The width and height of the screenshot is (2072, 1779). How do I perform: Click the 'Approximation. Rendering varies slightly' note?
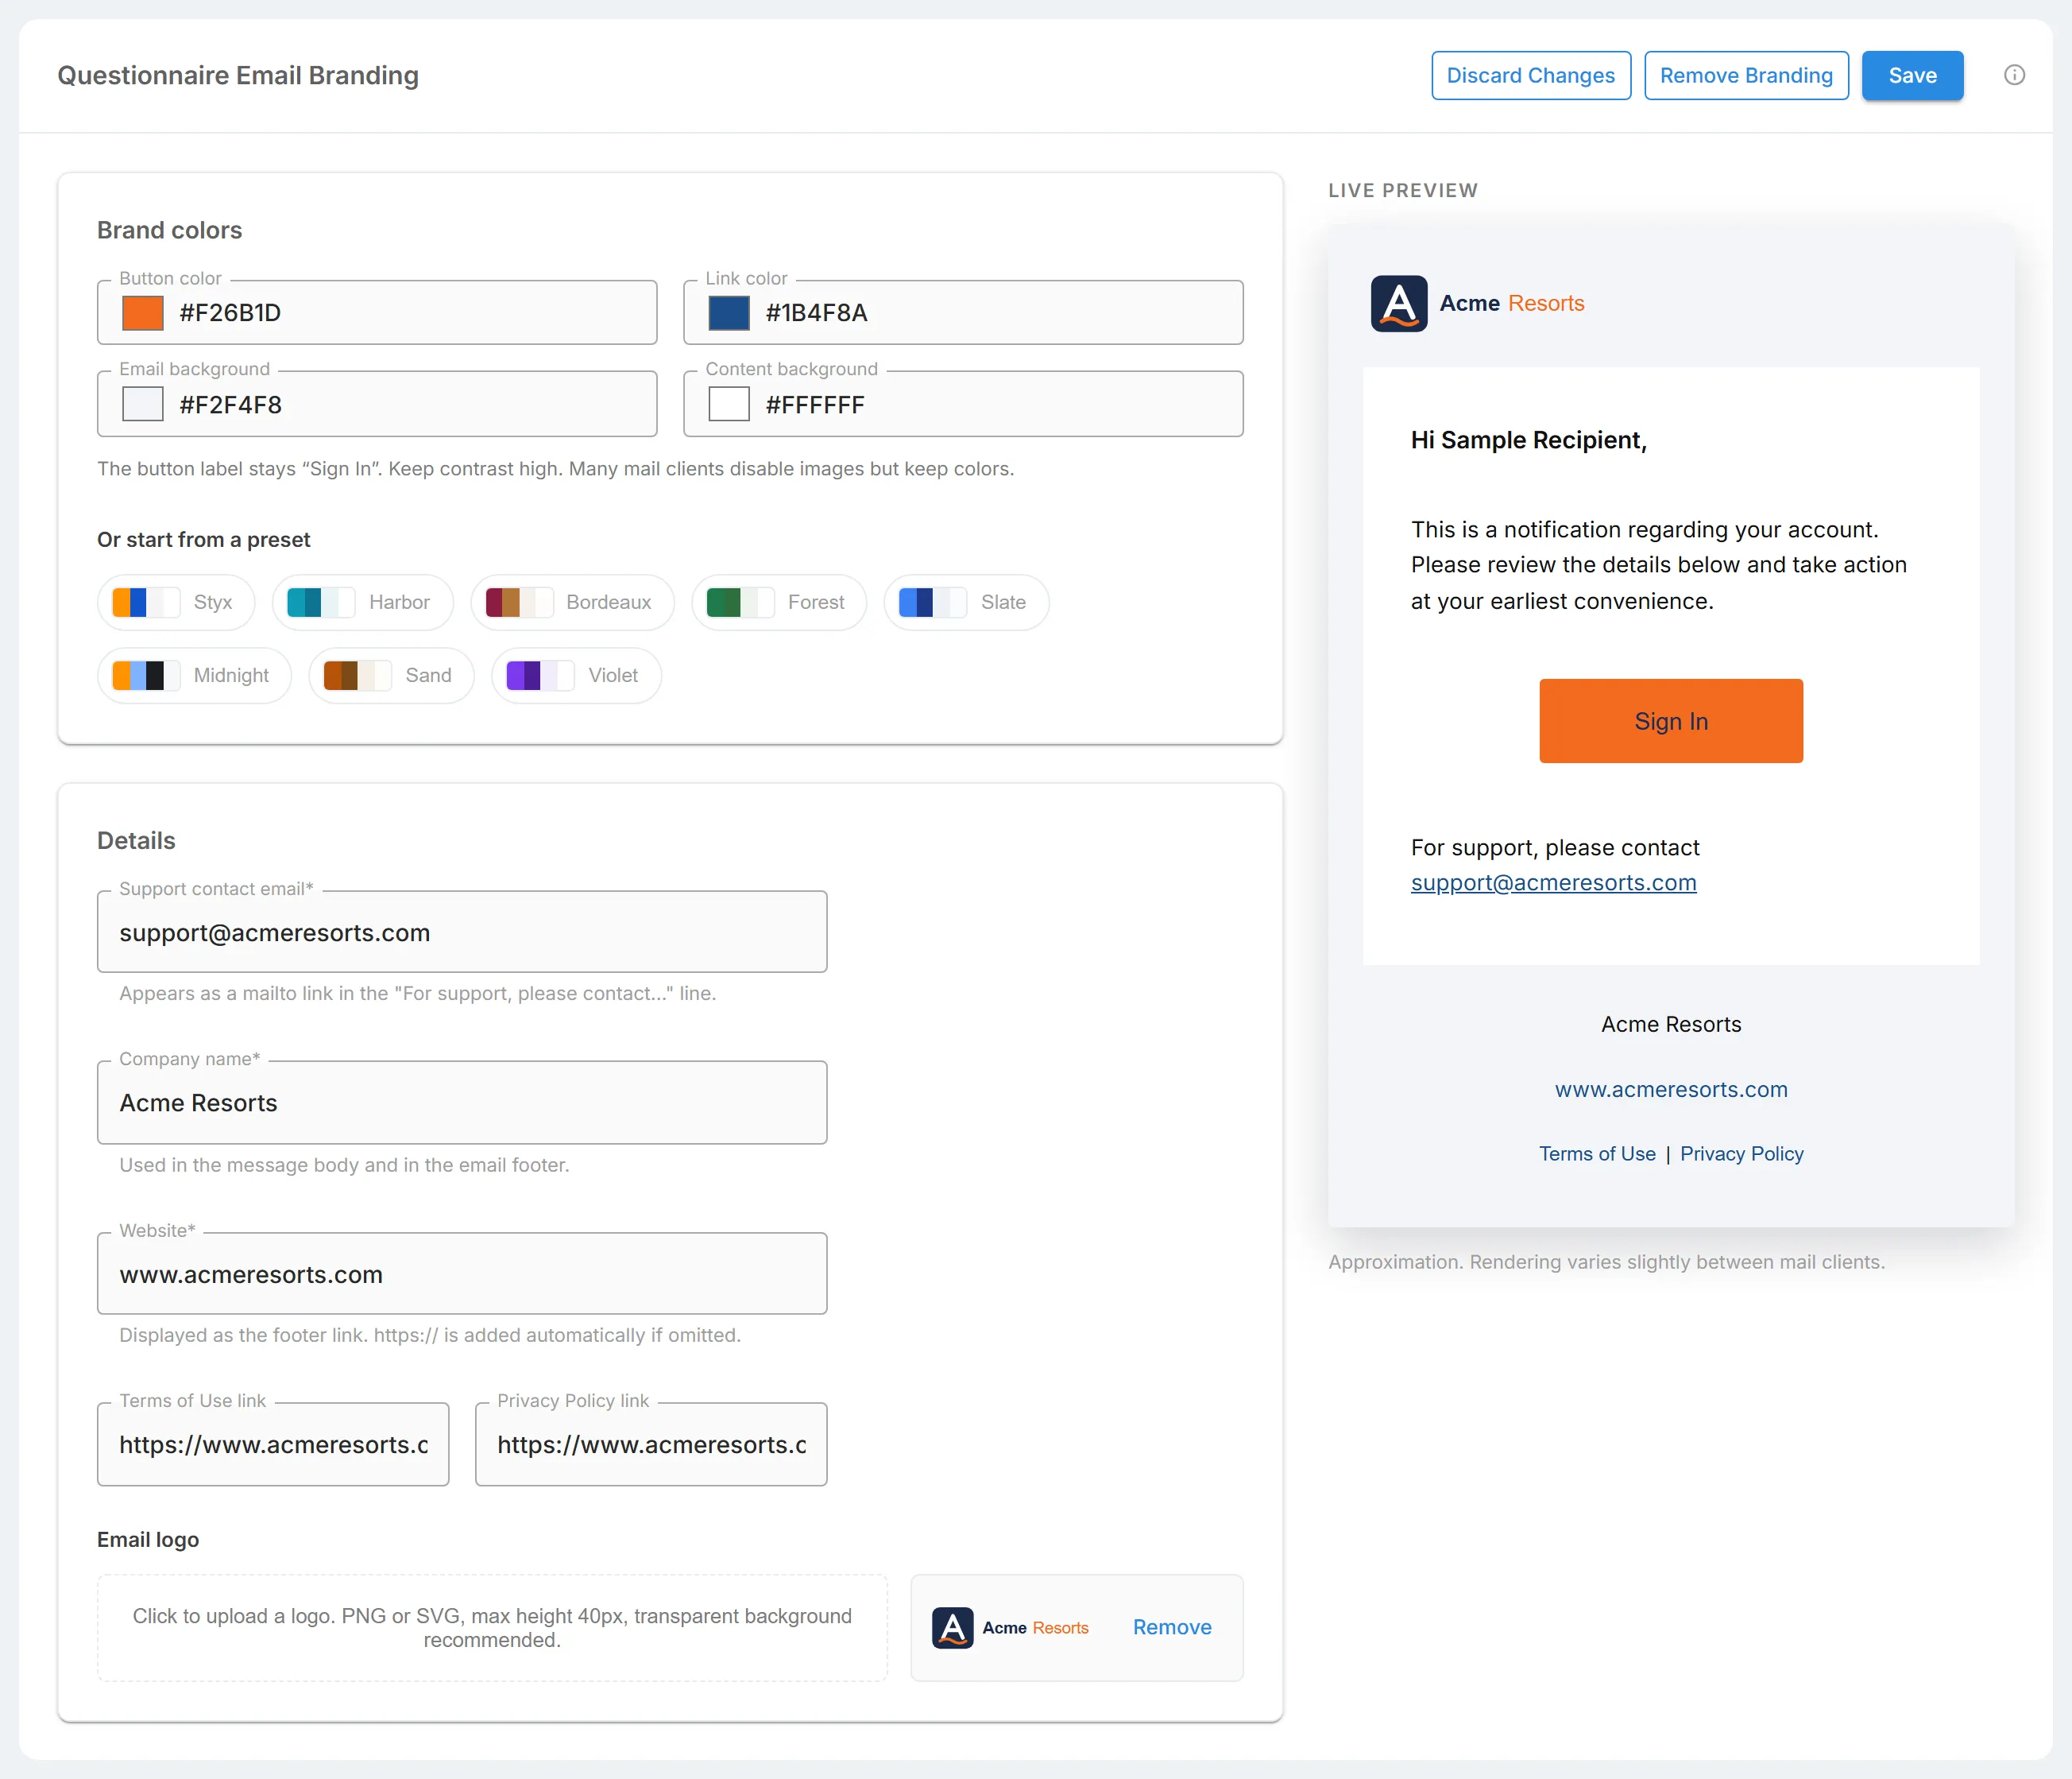tap(1606, 1262)
